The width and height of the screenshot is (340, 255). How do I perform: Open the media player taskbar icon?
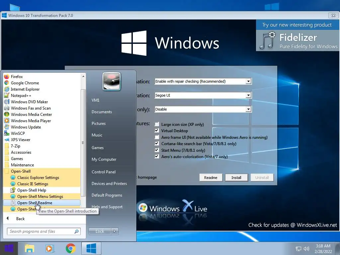(50, 248)
